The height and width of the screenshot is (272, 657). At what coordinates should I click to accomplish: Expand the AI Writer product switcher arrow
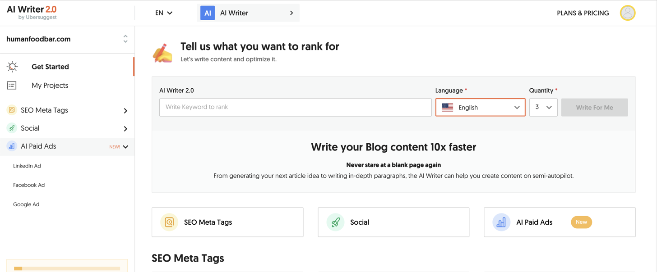click(x=291, y=13)
